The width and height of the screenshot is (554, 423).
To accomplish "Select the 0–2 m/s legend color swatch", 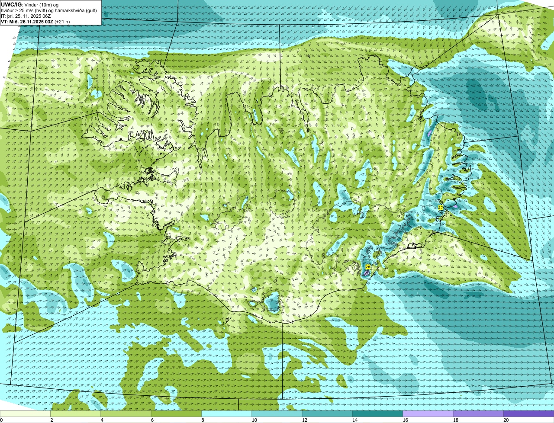I will pyautogui.click(x=26, y=413).
